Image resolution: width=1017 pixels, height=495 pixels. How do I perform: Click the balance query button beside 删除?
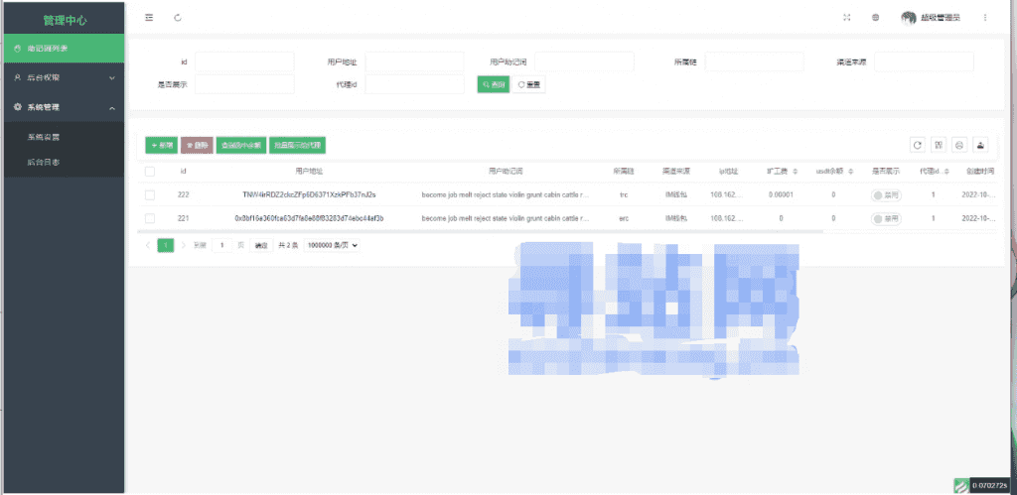point(241,145)
